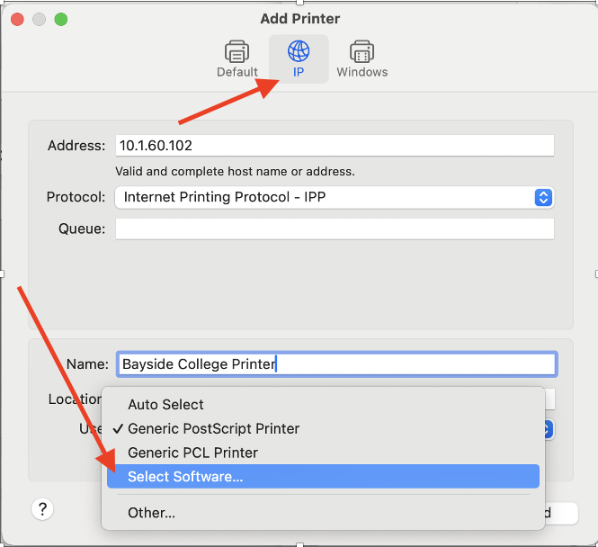Choose Other... from the driver menu

pyautogui.click(x=151, y=513)
